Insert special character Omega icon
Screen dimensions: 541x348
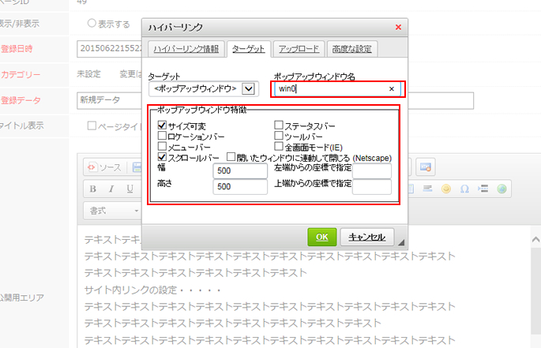tap(464, 189)
